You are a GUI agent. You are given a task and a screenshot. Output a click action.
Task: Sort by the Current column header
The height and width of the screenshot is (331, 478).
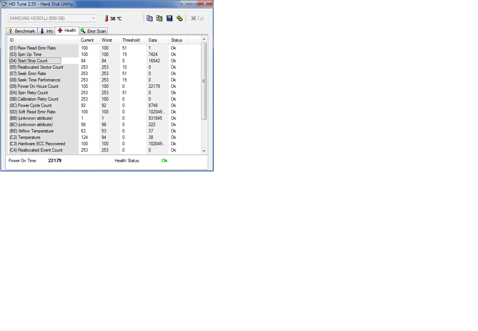click(89, 40)
